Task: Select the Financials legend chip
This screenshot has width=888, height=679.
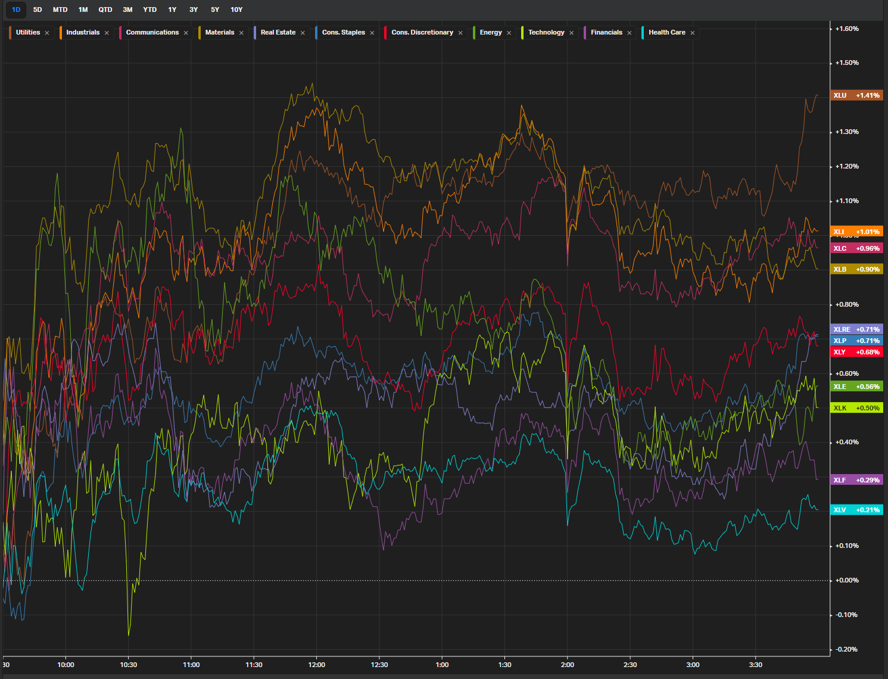Action: 606,32
